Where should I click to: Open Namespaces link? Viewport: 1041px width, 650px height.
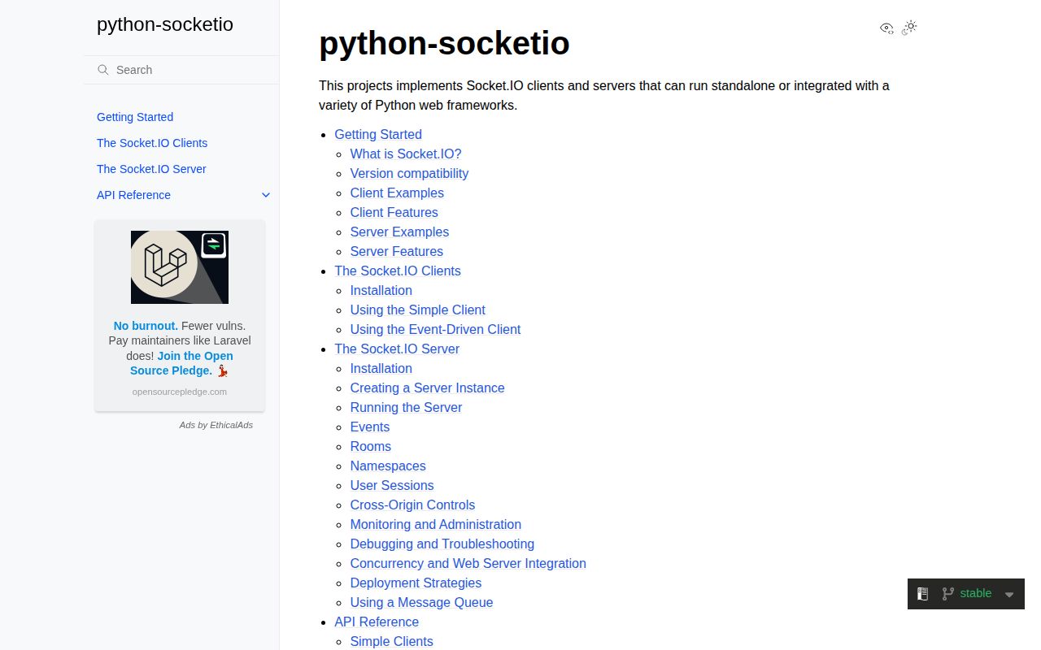388,466
